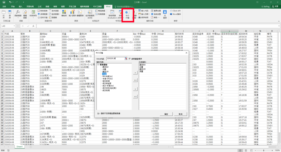
Task: Open 经济数据库 (EDB) tool
Action: (x=90, y=14)
